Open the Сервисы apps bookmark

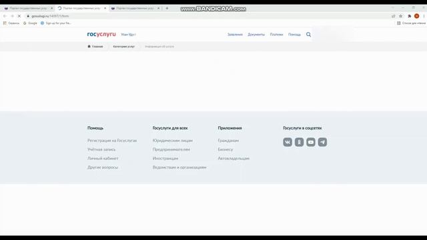tap(11, 23)
